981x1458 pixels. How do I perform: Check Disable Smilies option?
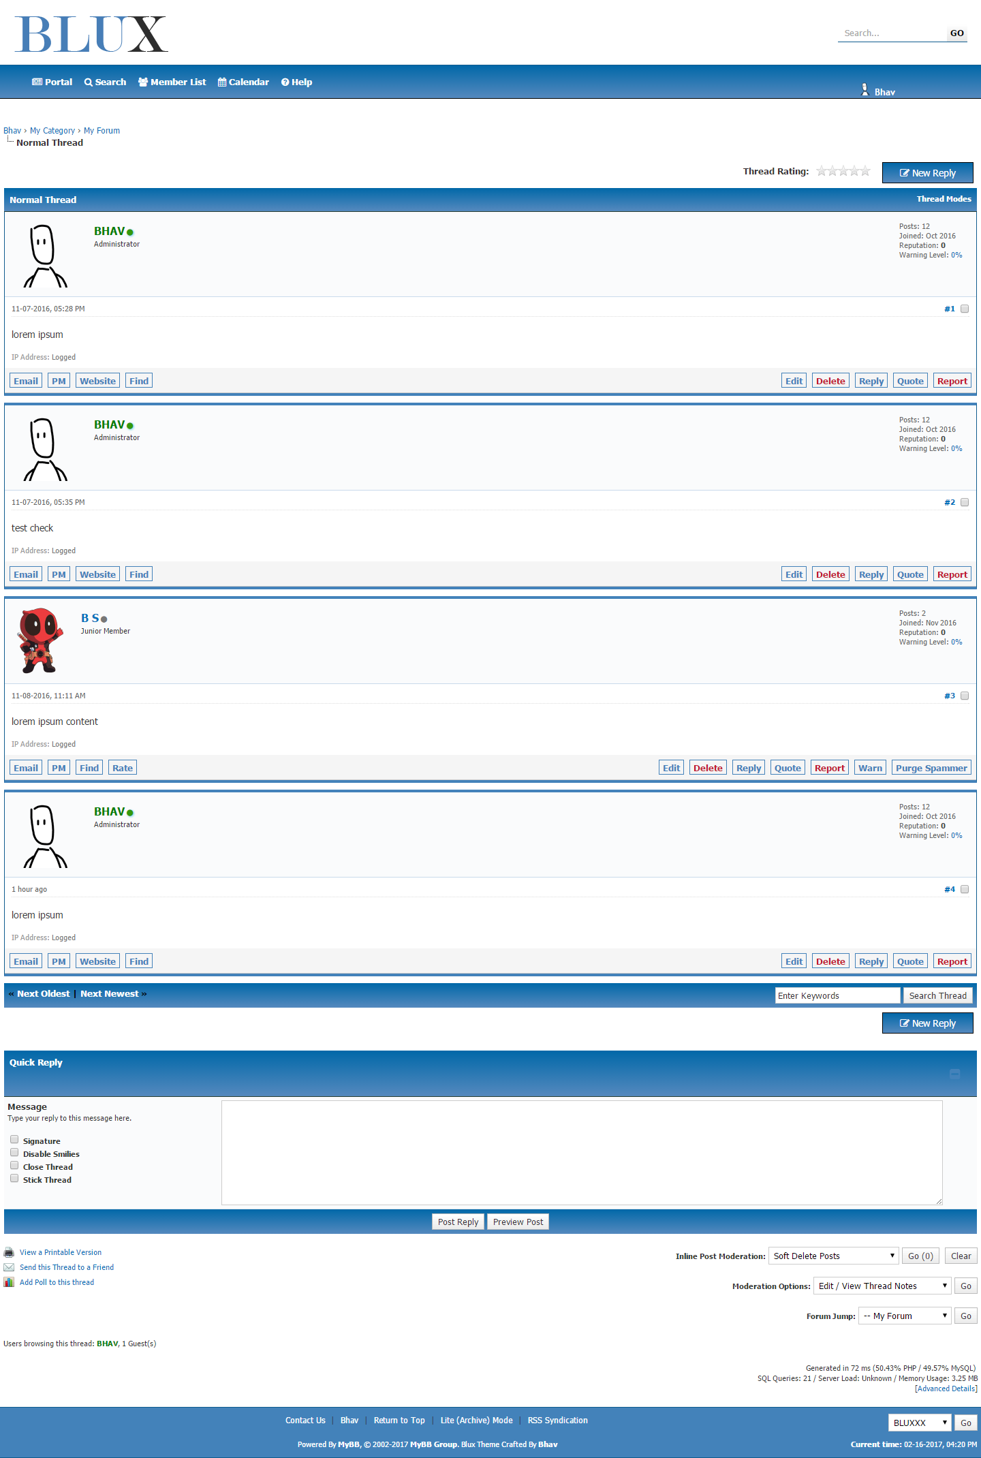click(14, 1152)
